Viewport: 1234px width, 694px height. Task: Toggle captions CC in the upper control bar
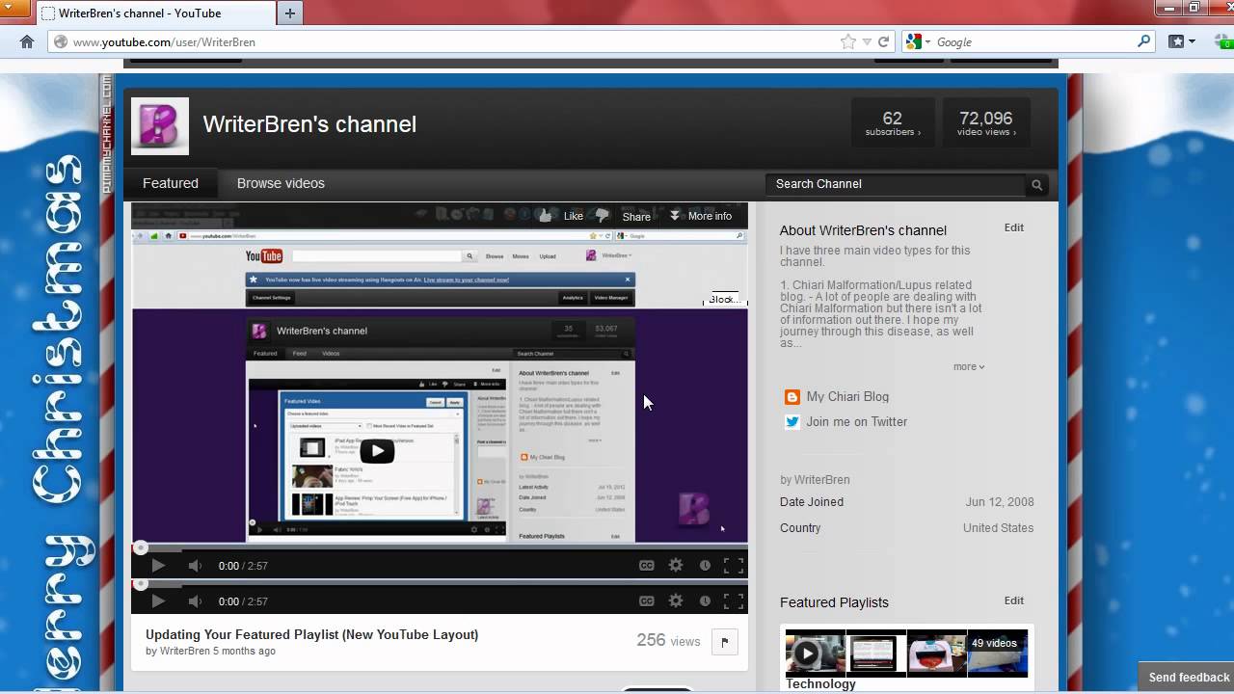tap(647, 566)
